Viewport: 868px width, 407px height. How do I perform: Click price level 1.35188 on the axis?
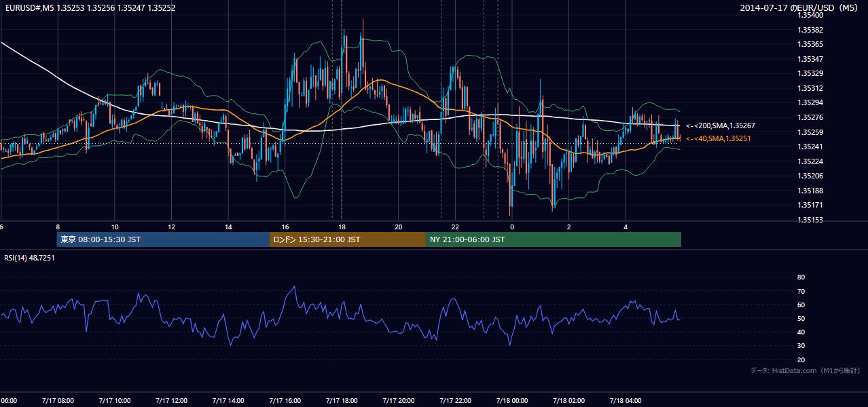tap(812, 191)
